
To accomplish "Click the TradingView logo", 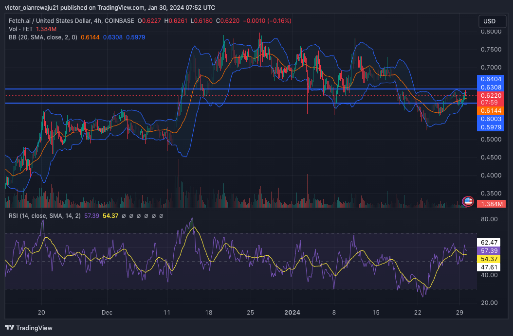I will coord(29,328).
